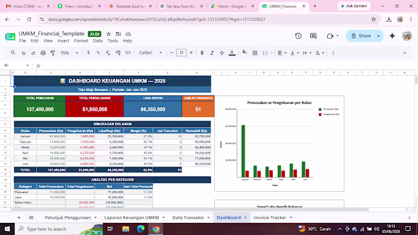This screenshot has height=235, width=418.
Task: Open the Data menu
Action: click(x=98, y=41)
